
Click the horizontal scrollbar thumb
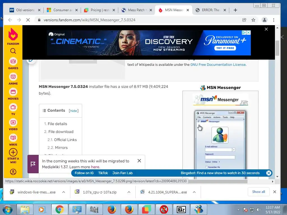coord(218,181)
